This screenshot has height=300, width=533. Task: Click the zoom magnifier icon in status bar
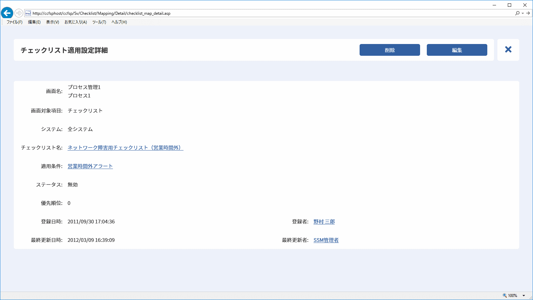click(x=505, y=296)
